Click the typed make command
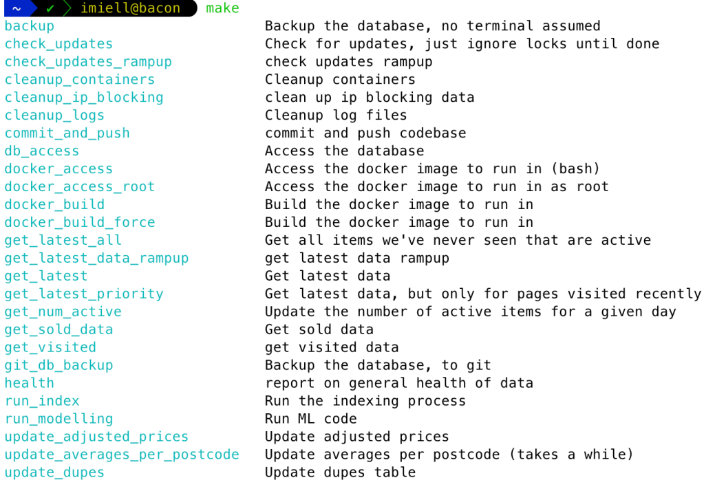This screenshot has width=704, height=480. (x=222, y=9)
